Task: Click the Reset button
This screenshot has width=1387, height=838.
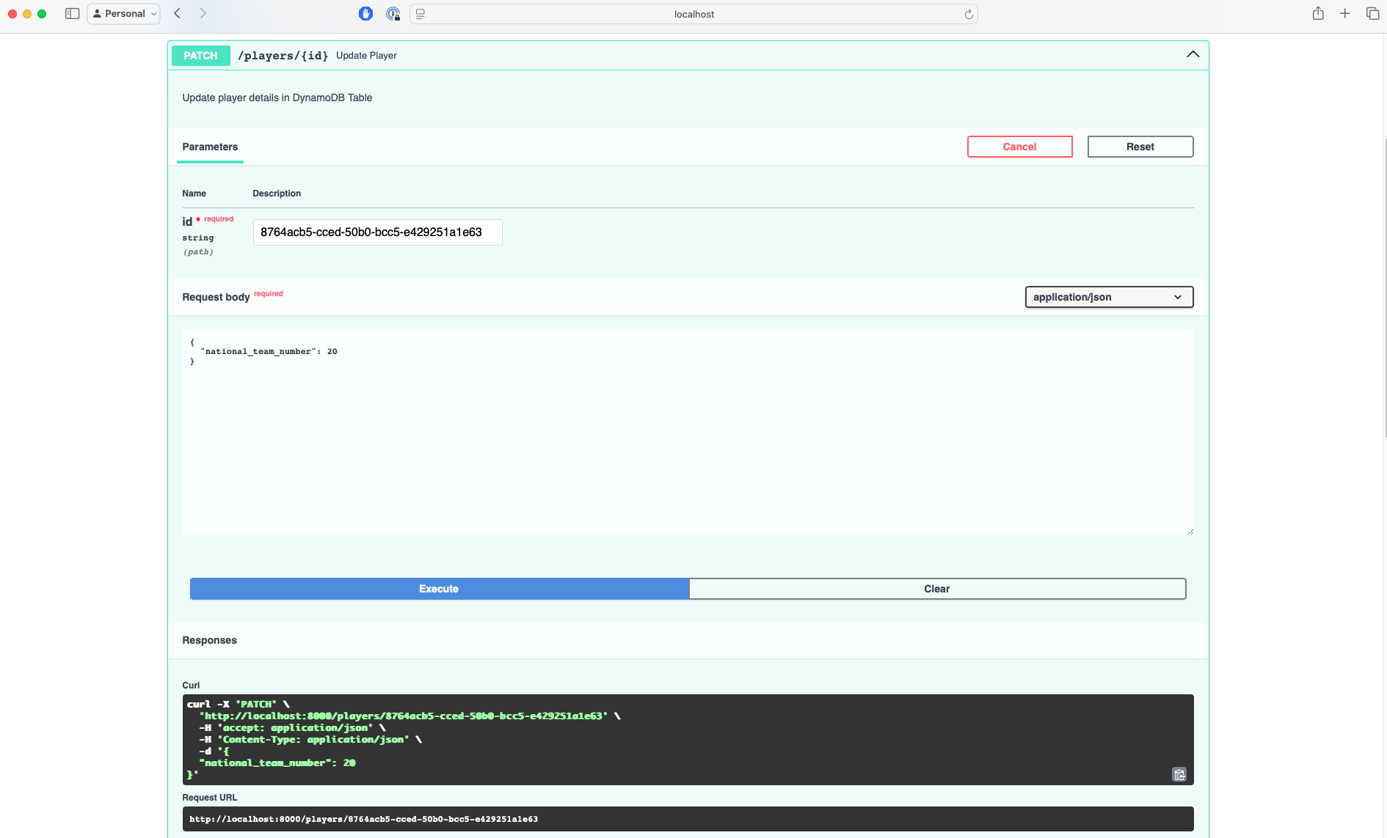Action: pyautogui.click(x=1140, y=147)
